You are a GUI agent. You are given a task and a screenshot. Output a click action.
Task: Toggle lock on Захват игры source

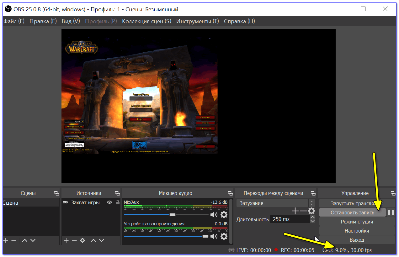[x=117, y=202]
